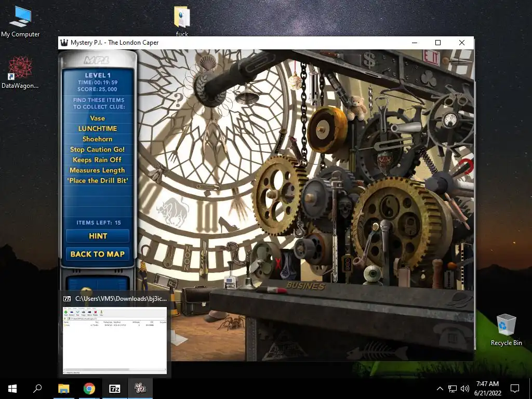
Task: Click the pressure gauge dial
Action: pyautogui.click(x=450, y=120)
